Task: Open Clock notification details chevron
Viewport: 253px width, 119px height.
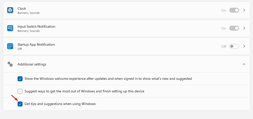Action: pyautogui.click(x=244, y=10)
